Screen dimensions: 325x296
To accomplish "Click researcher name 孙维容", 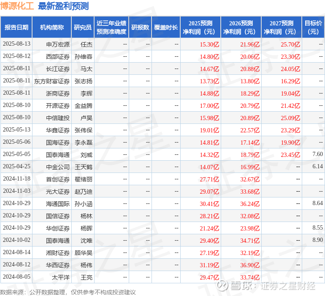I will coord(84,57).
